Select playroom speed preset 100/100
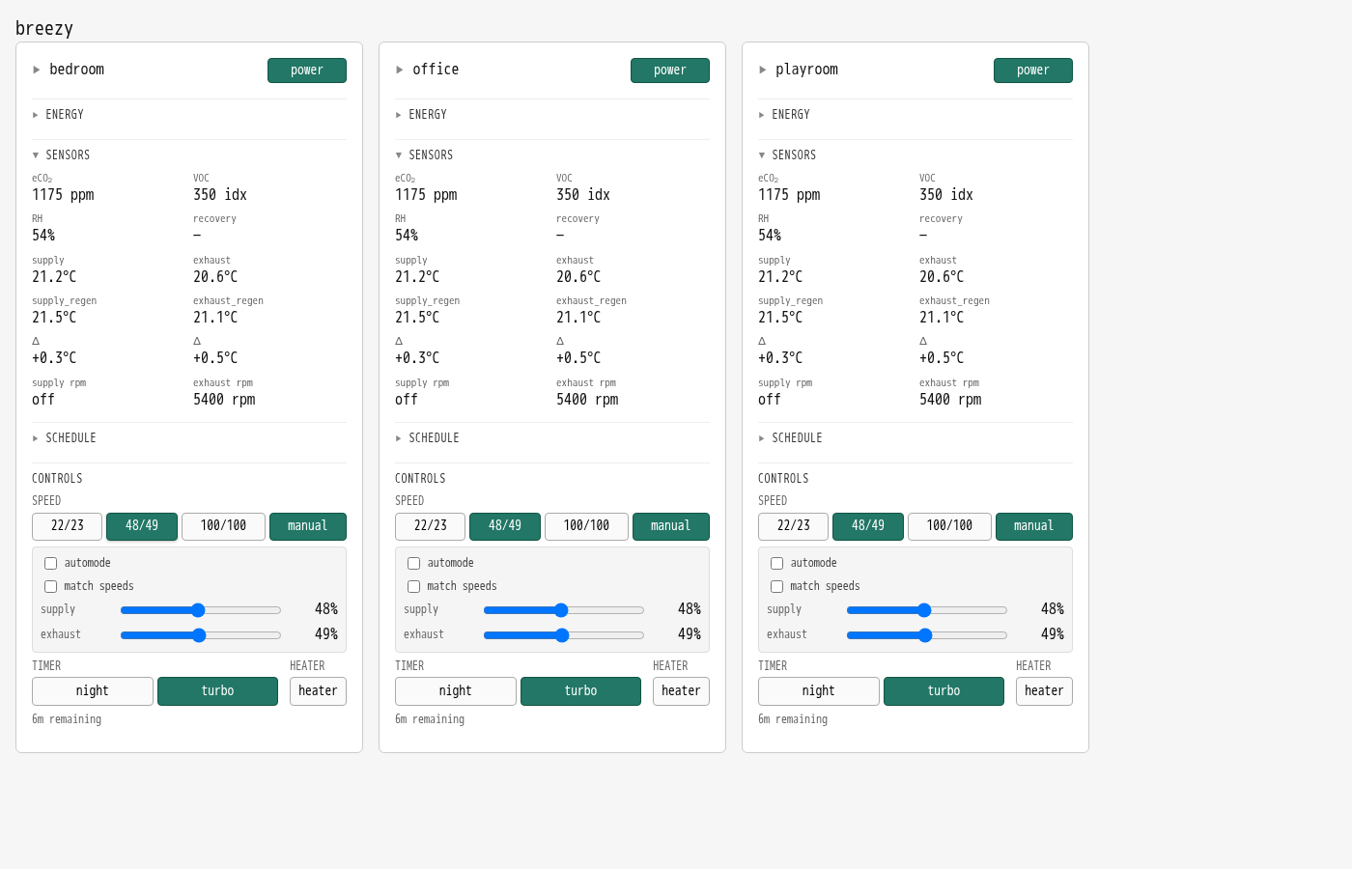Screen dimensions: 1352x869 point(949,526)
